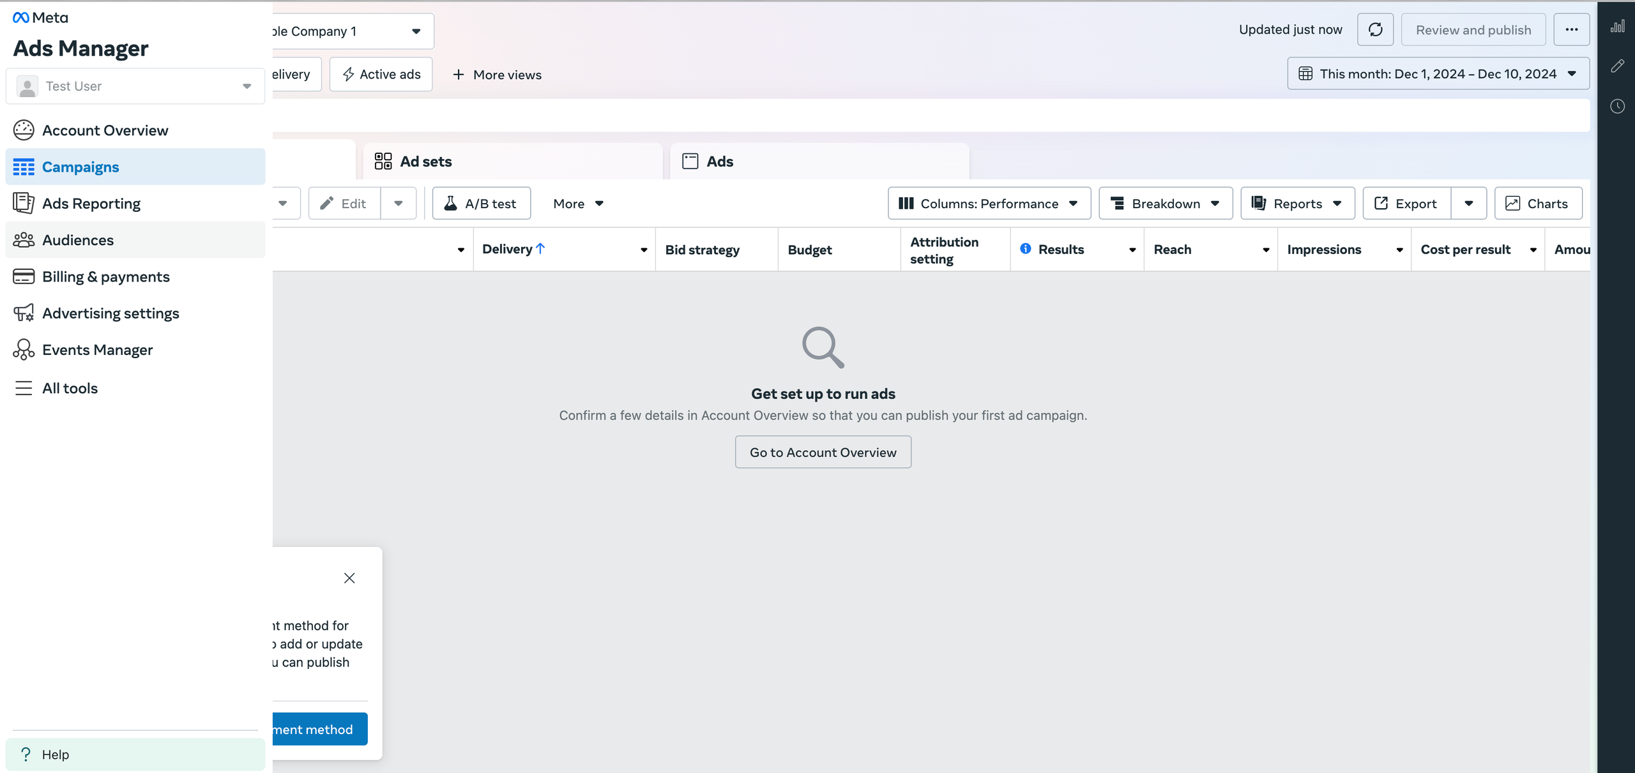Open the More dropdown
Screen dimensions: 1635x773
click(x=579, y=204)
